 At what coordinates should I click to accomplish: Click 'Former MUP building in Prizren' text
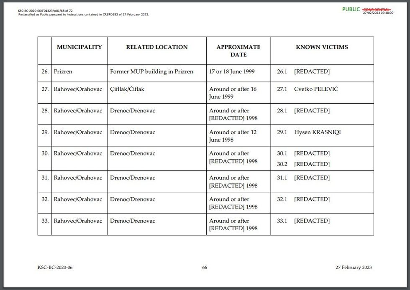[151, 71]
